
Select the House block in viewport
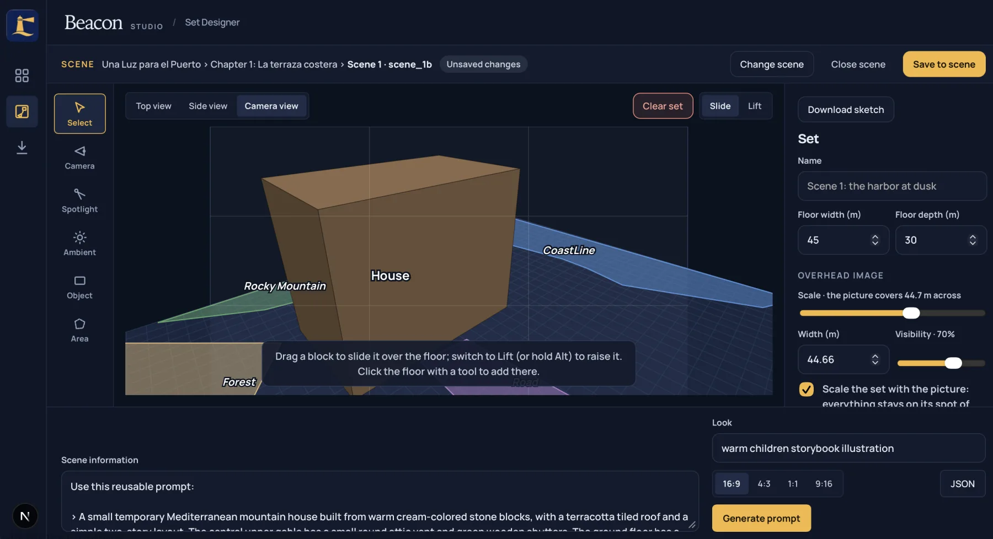(x=391, y=276)
